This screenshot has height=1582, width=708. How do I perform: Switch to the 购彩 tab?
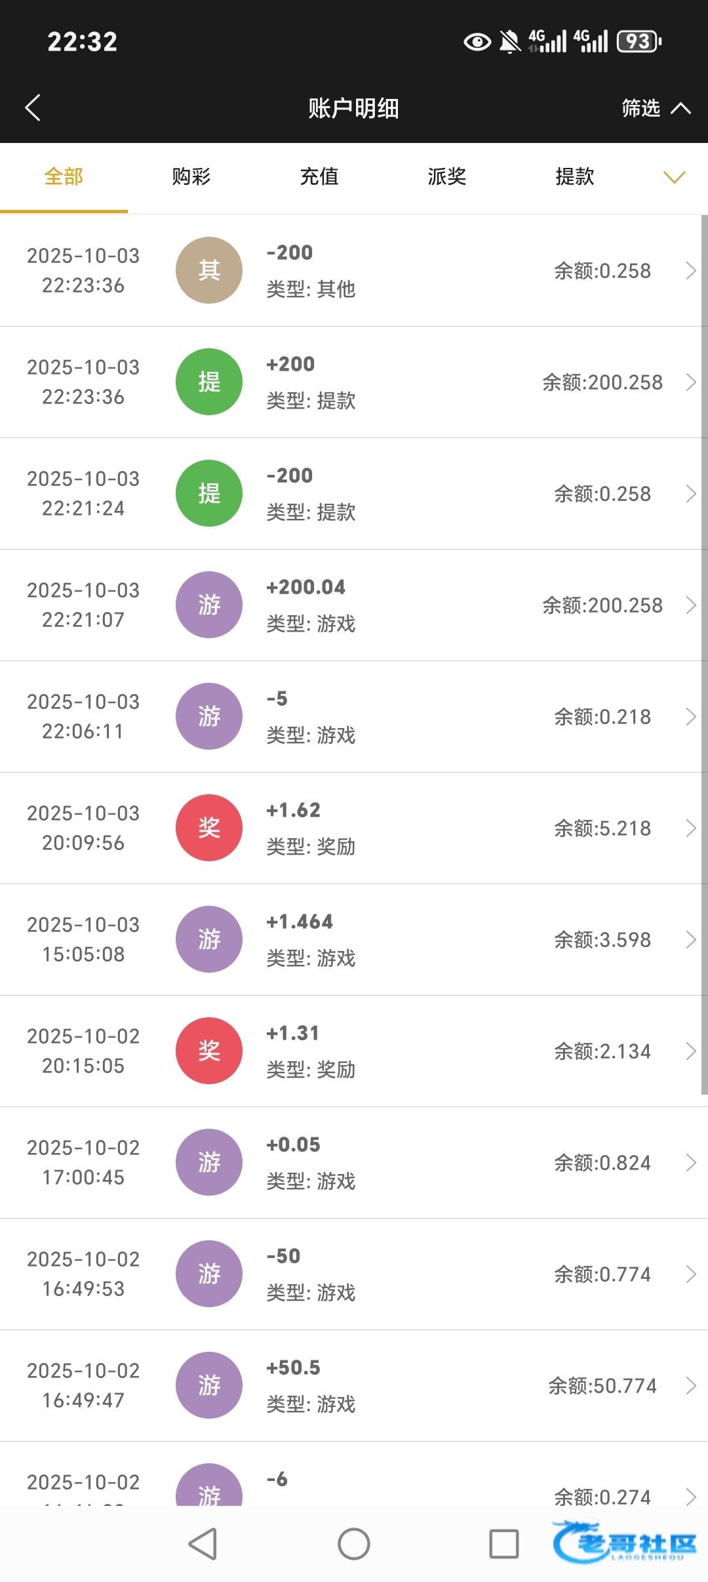(x=191, y=176)
